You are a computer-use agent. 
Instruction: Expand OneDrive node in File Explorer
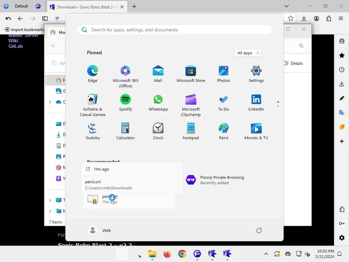click(50, 102)
